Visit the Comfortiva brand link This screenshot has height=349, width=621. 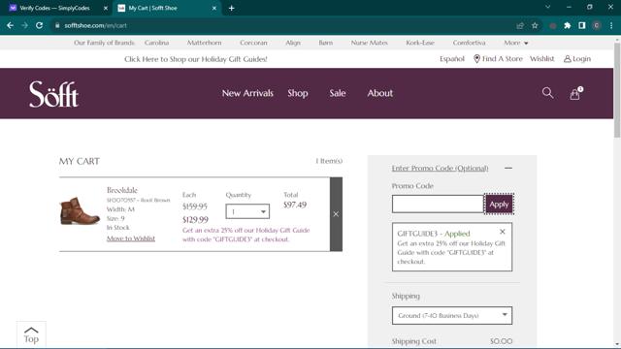pos(469,43)
